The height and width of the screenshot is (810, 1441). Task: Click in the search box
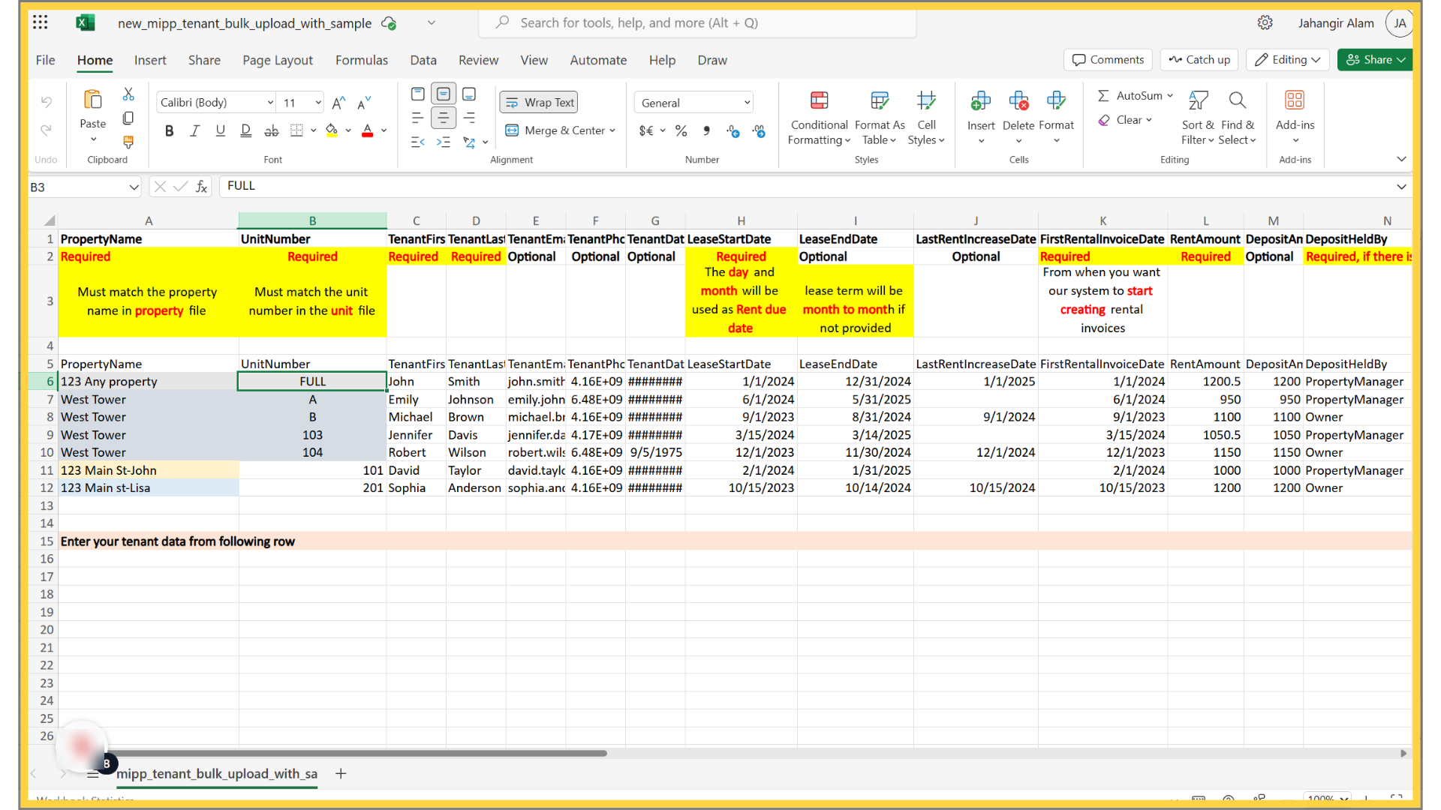click(x=697, y=23)
